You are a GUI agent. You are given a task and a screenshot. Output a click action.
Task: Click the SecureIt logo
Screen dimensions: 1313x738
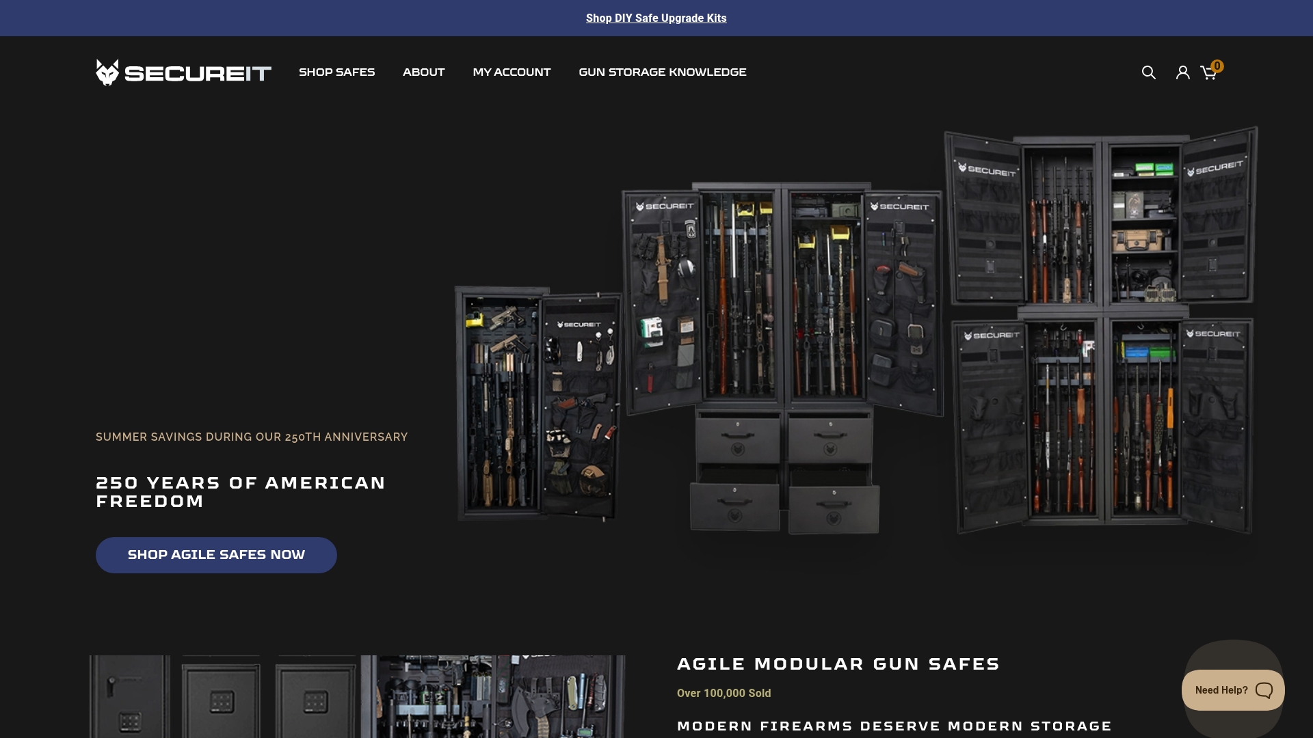click(x=183, y=72)
